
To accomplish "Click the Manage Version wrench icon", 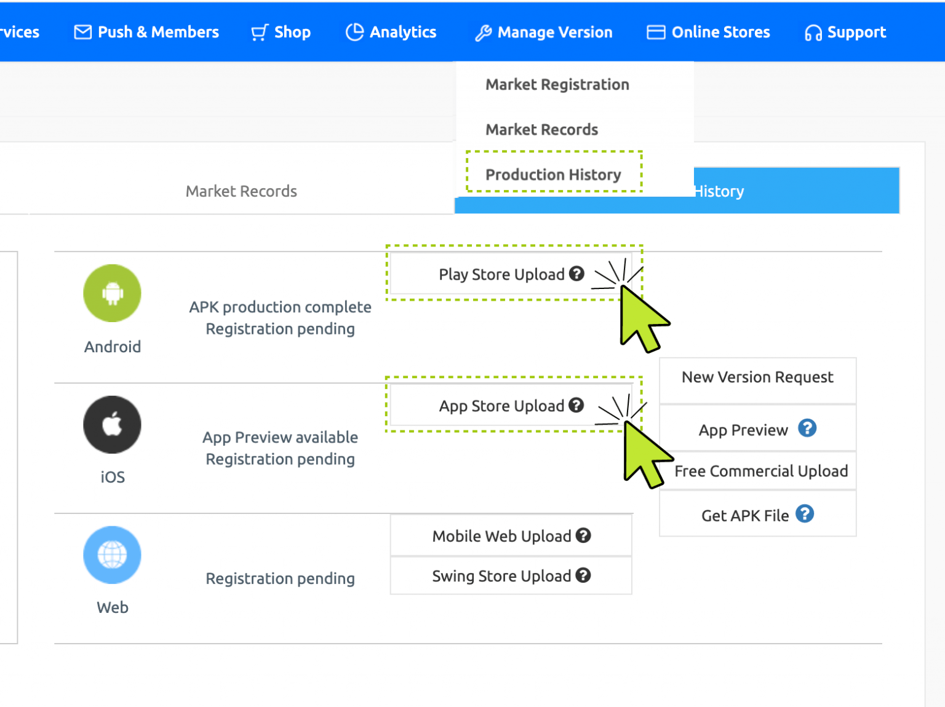I will pyautogui.click(x=484, y=32).
